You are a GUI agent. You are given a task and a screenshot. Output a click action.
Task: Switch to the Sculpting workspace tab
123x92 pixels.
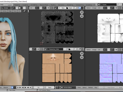pos(25,5)
